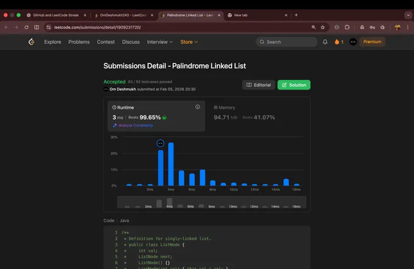414x269 pixels.
Task: Open the Contest menu item
Action: click(105, 42)
